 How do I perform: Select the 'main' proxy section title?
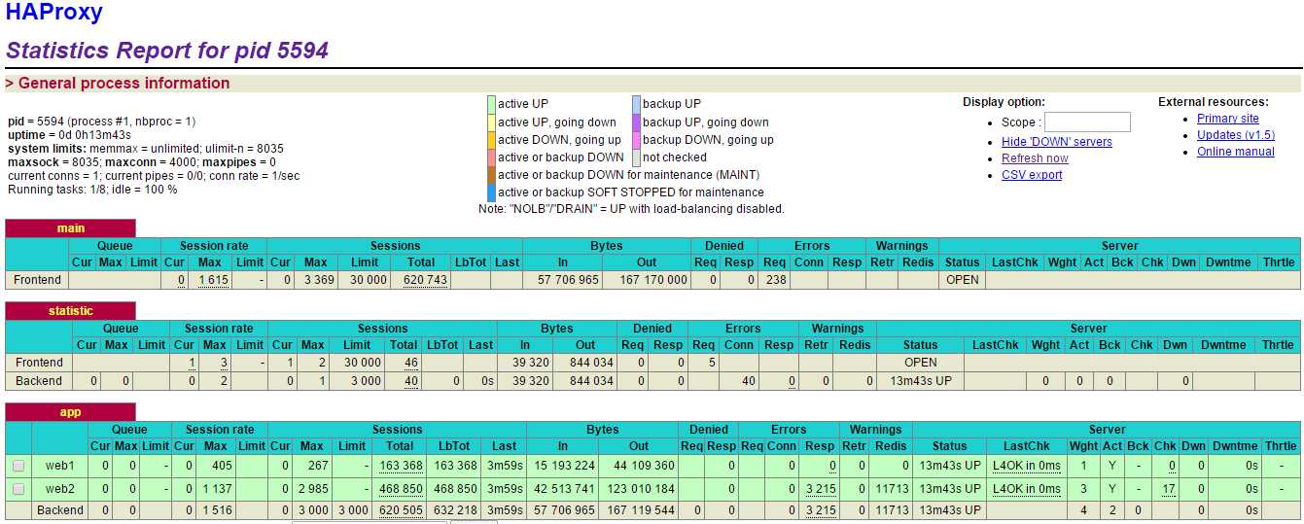(71, 228)
